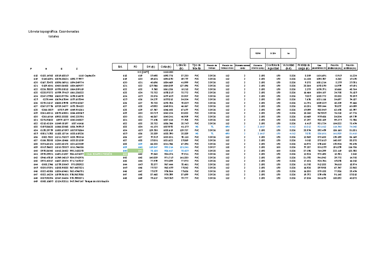The image size is (381, 269).
Task: Select the "Tipo de tubería" column header
Action: tap(197, 67)
